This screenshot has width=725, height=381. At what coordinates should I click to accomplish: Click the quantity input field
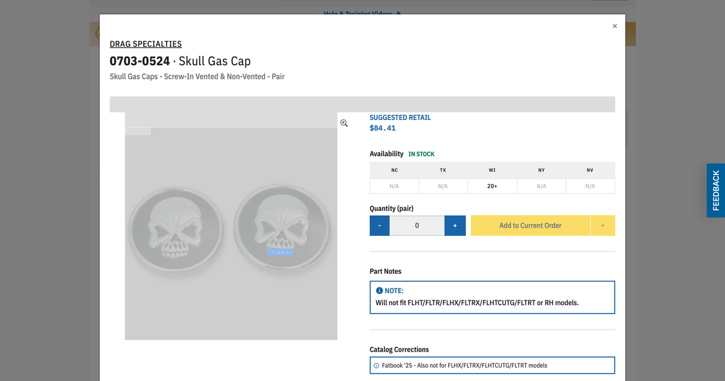pos(417,226)
